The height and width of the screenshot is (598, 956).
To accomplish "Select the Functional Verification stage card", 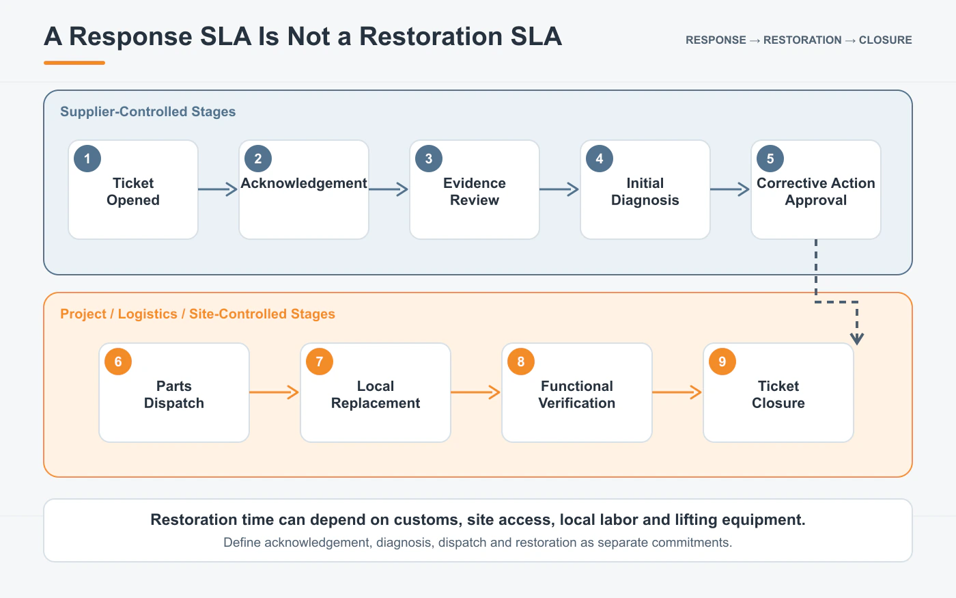I will (577, 393).
